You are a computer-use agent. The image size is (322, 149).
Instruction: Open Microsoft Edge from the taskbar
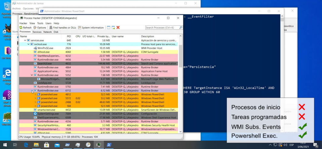point(26,145)
